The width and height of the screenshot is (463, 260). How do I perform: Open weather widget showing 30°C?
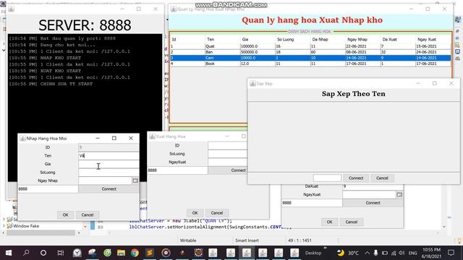(349, 253)
